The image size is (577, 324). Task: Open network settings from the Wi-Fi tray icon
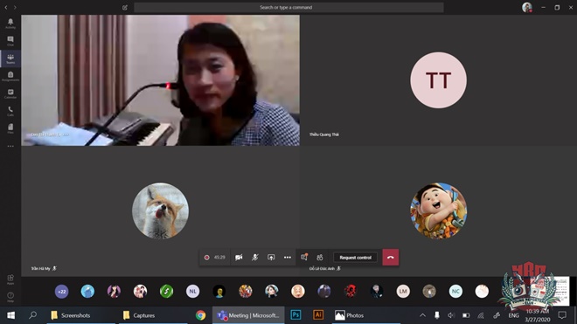tap(481, 315)
